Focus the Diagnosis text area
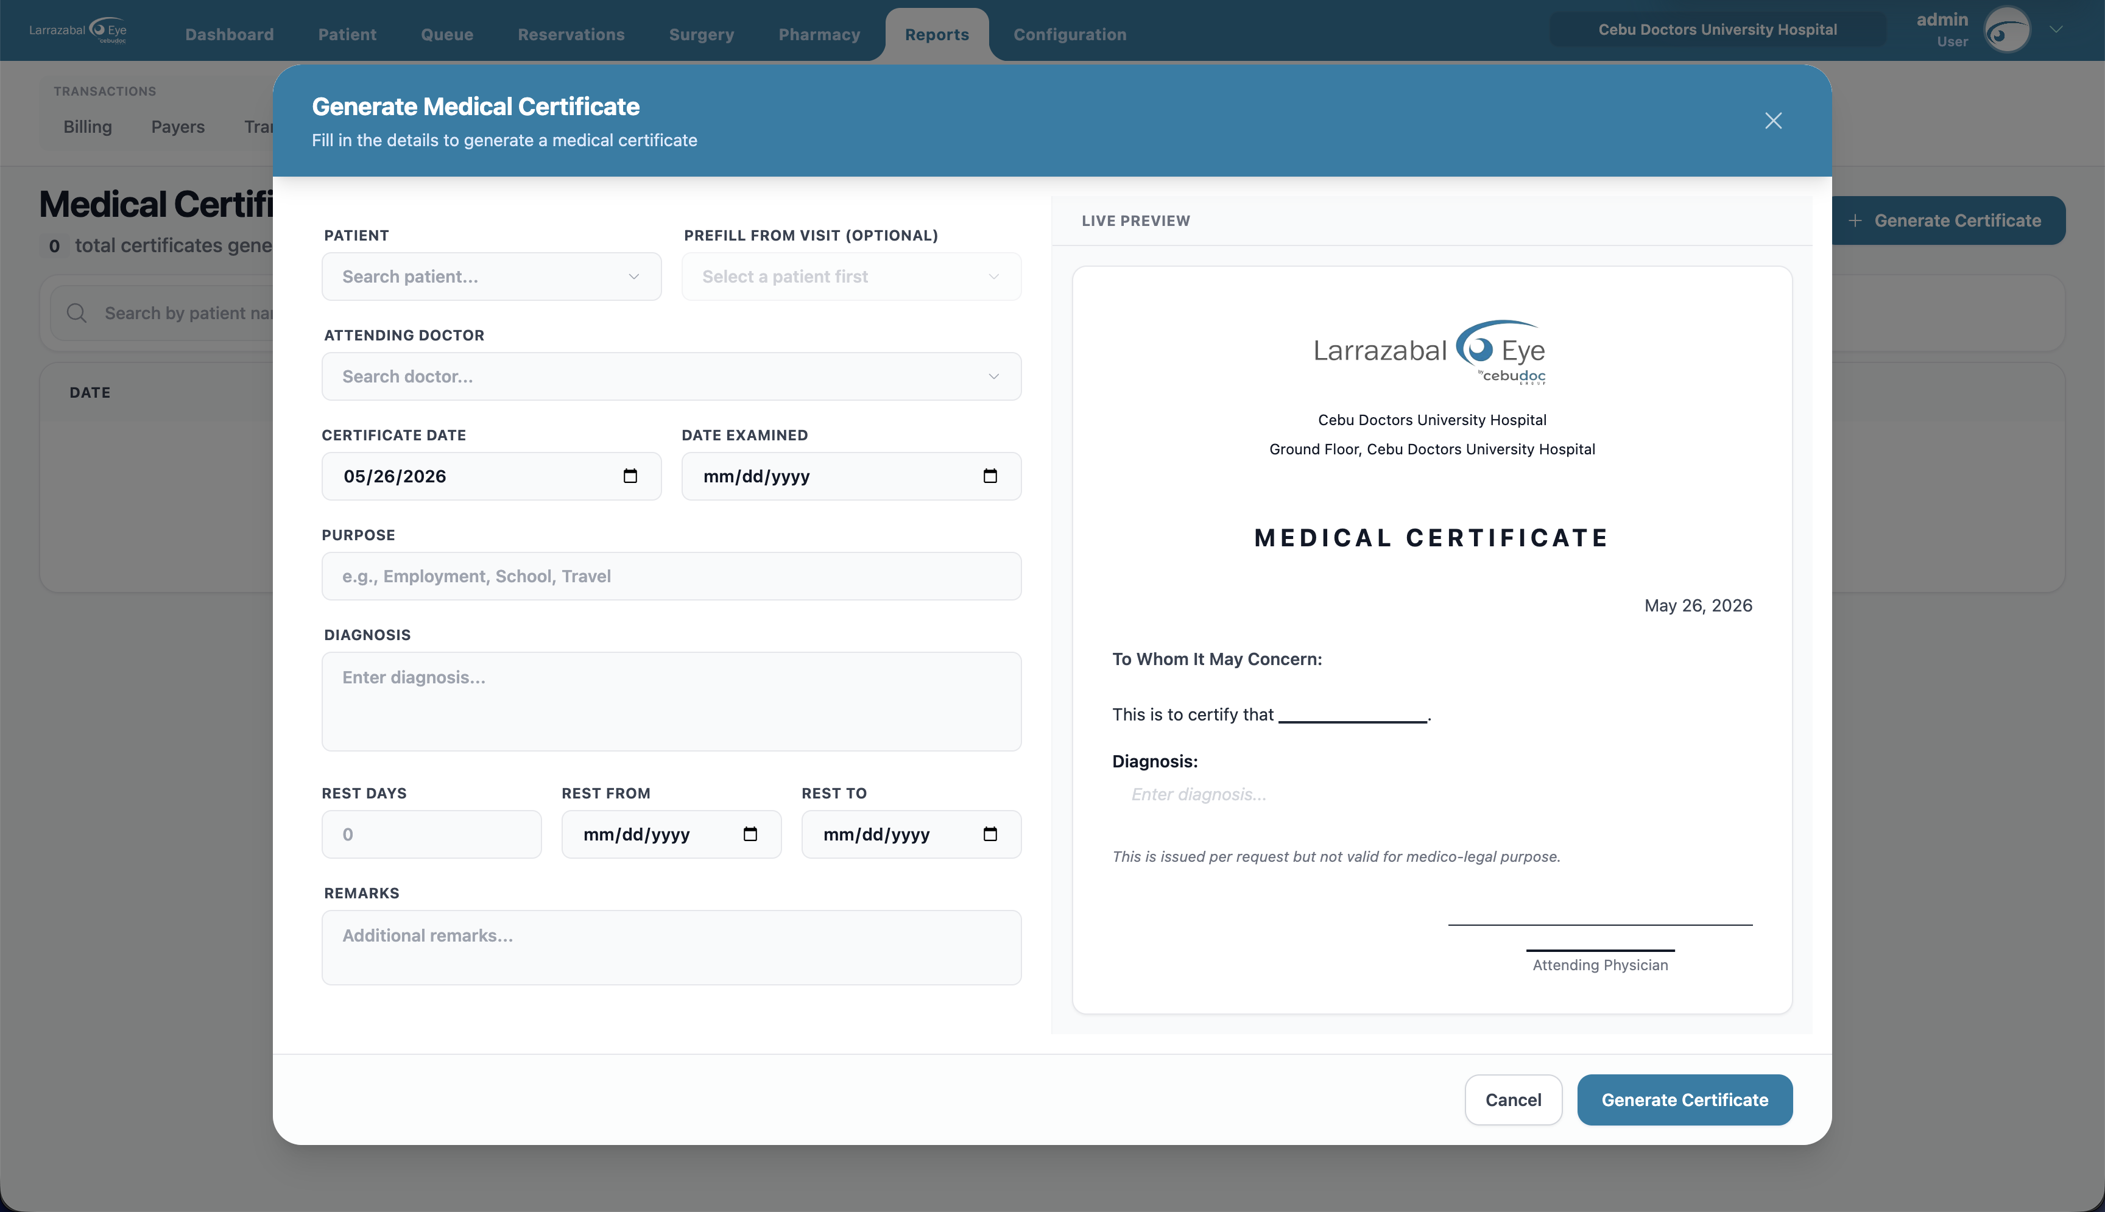 point(671,702)
